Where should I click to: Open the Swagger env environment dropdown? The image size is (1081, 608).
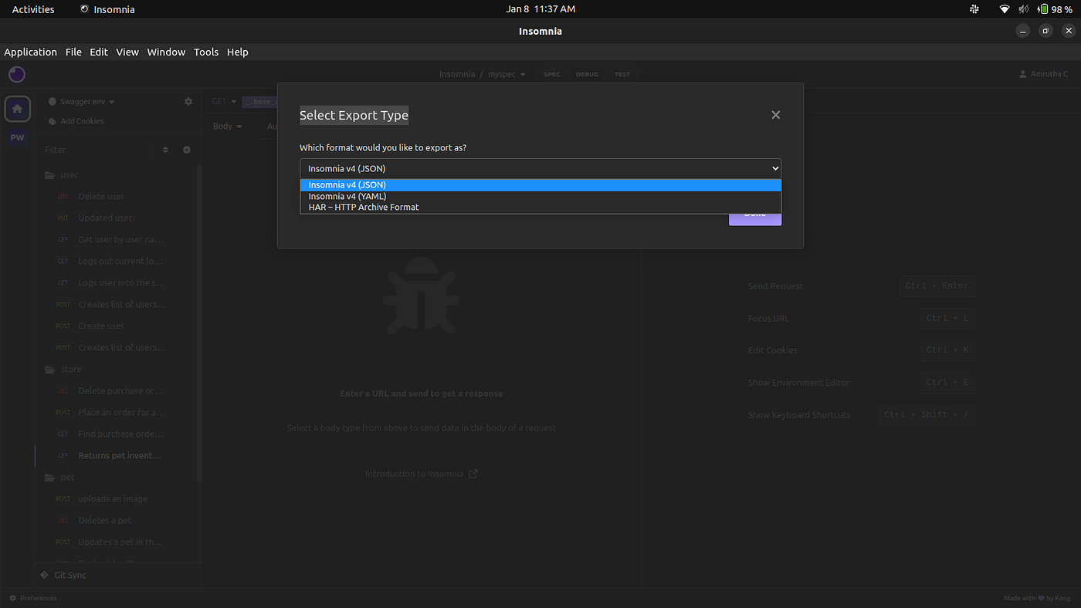[82, 102]
